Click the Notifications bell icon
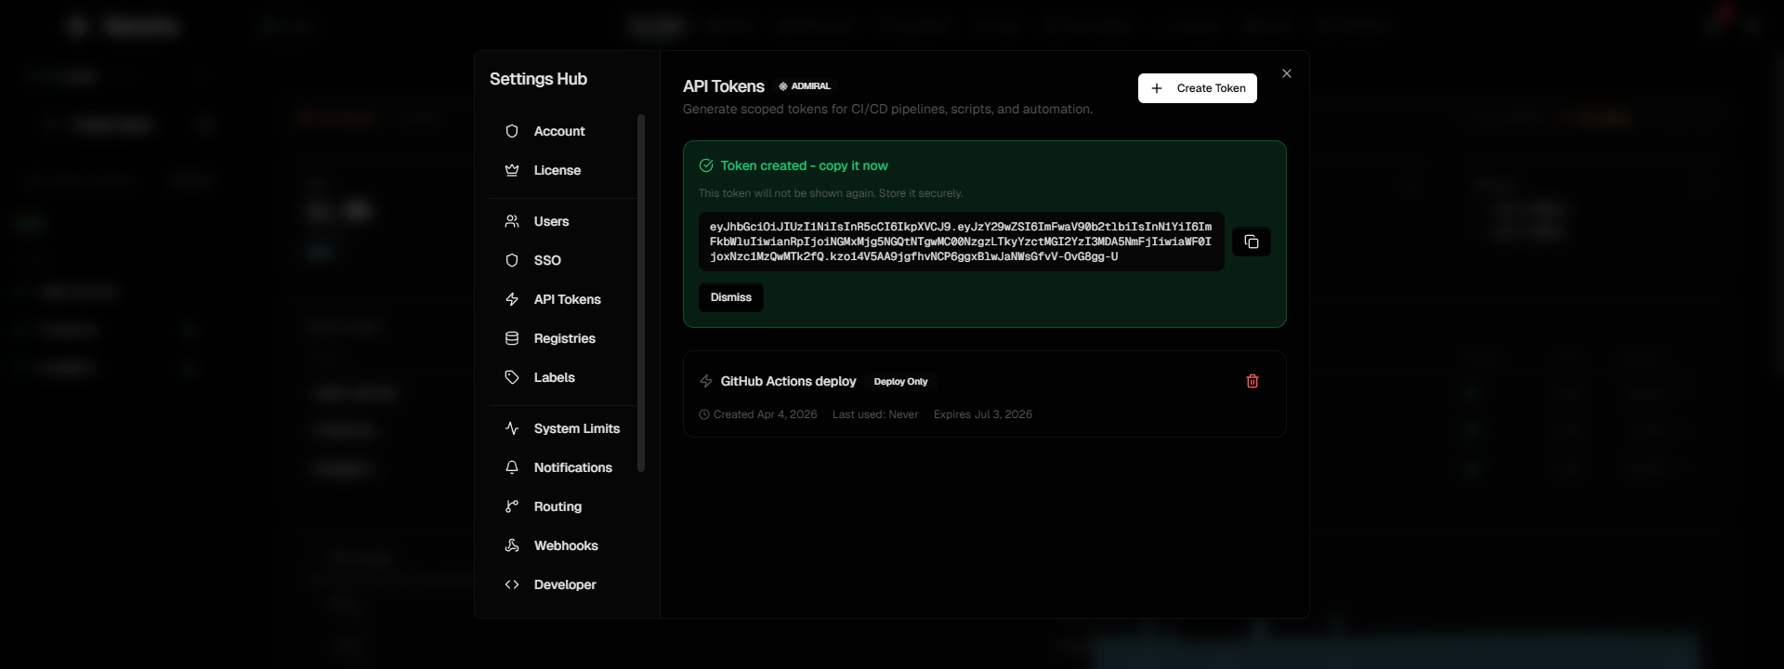 coord(512,467)
